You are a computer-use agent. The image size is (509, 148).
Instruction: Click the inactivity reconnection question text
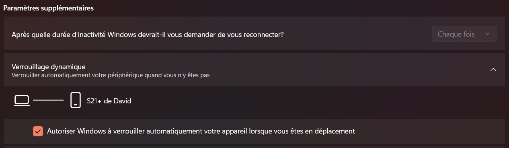pyautogui.click(x=148, y=34)
